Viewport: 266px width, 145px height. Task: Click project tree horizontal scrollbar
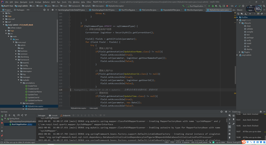coord(24,109)
